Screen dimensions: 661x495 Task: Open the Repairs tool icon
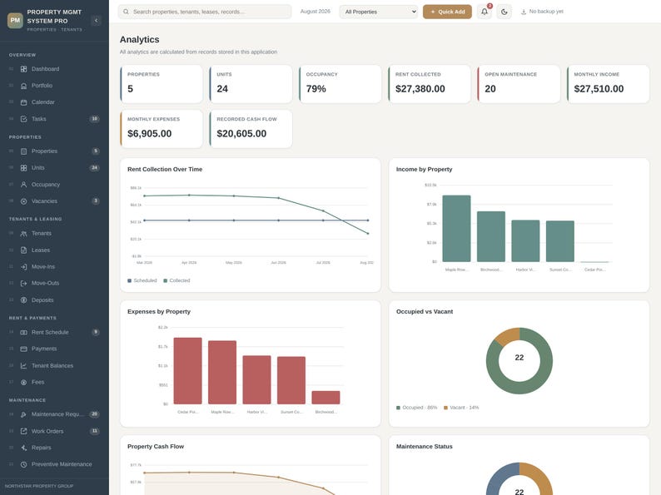[23, 448]
